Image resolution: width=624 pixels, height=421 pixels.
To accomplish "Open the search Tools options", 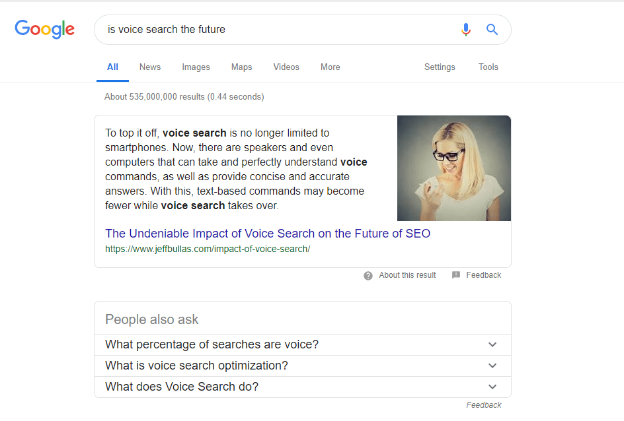I will click(488, 67).
